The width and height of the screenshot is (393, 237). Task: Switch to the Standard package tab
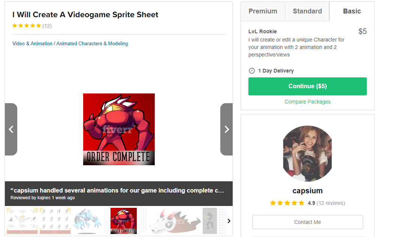(307, 11)
